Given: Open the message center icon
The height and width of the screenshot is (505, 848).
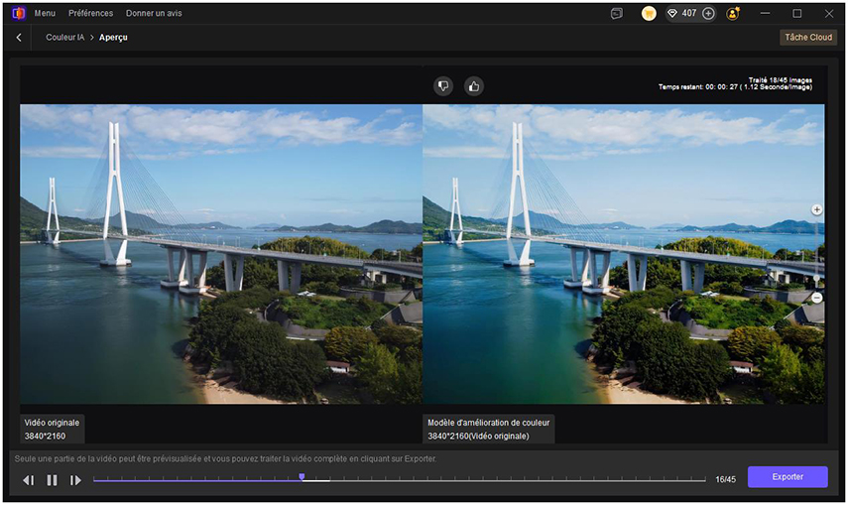Looking at the screenshot, I should (617, 14).
